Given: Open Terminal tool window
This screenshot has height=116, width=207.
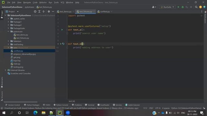Looking at the screenshot, I should pyautogui.click(x=90, y=105).
